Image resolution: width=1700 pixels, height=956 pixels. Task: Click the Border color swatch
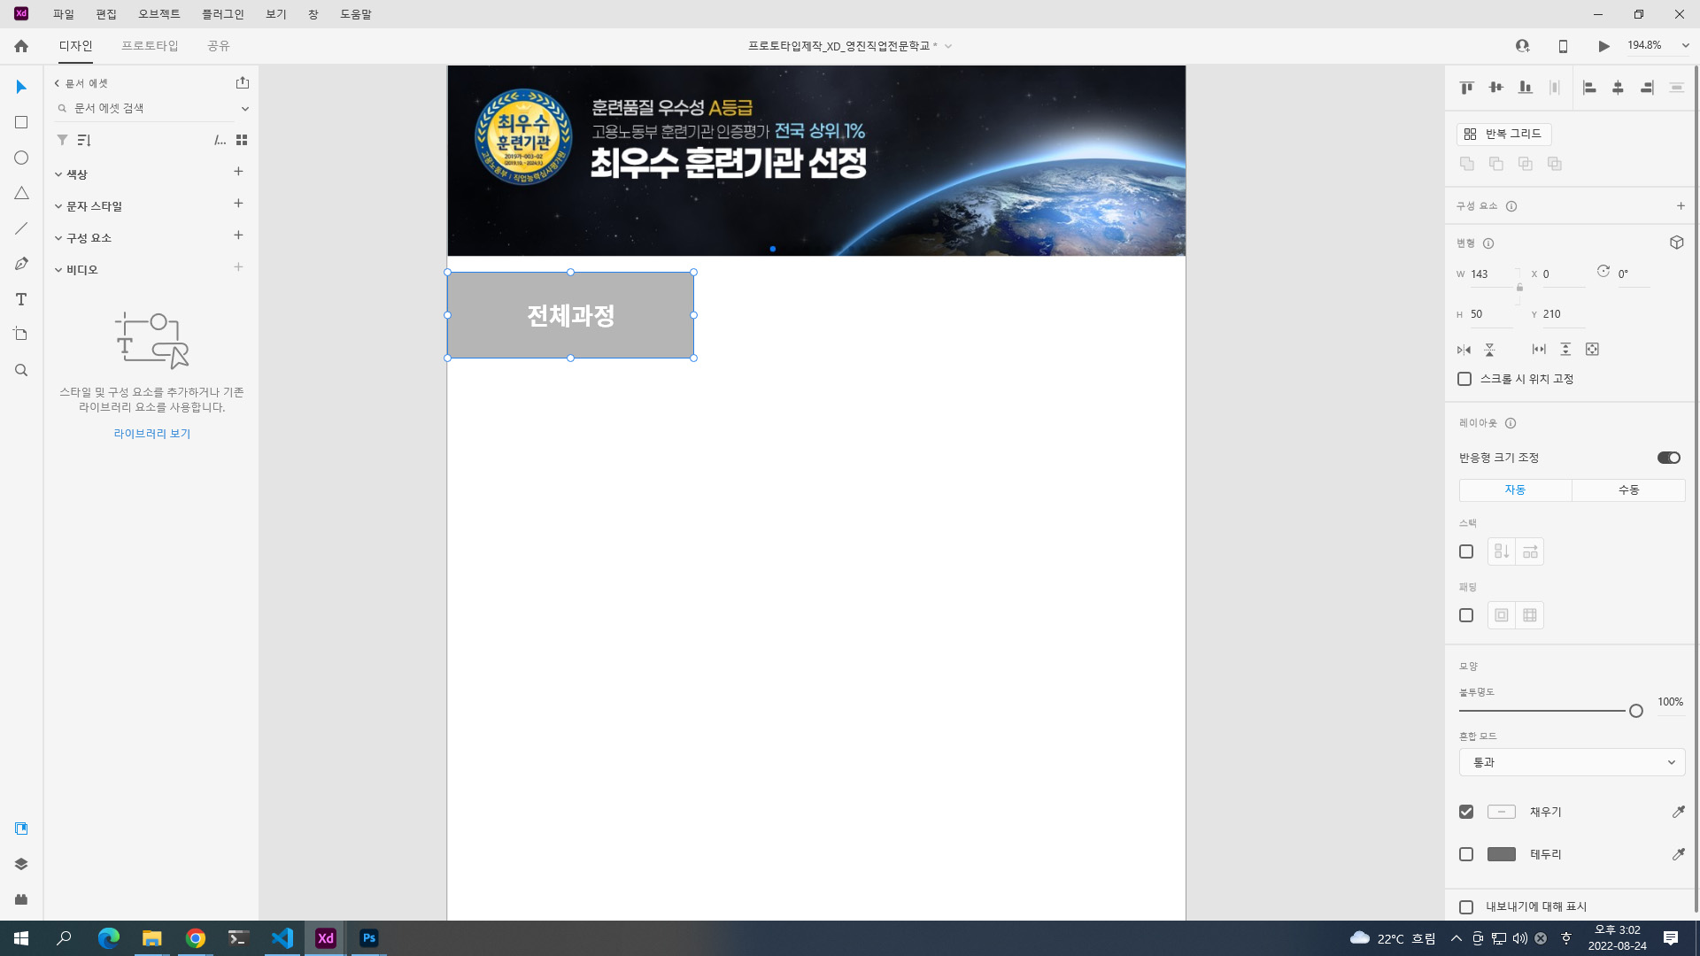[1501, 854]
